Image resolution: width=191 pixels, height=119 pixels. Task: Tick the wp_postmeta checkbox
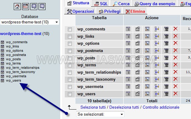pos(70,51)
